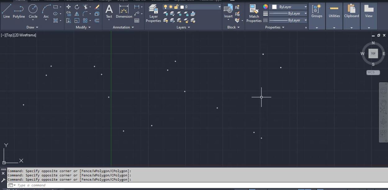Open the WCS coordinate system dropdown
Image resolution: width=388 pixels, height=190 pixels.
point(373,72)
